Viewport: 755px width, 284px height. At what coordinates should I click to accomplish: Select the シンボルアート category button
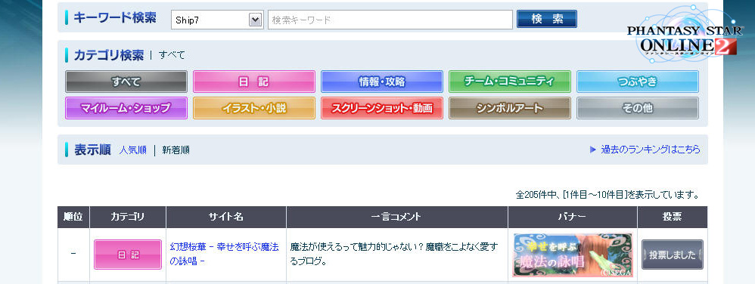point(510,108)
